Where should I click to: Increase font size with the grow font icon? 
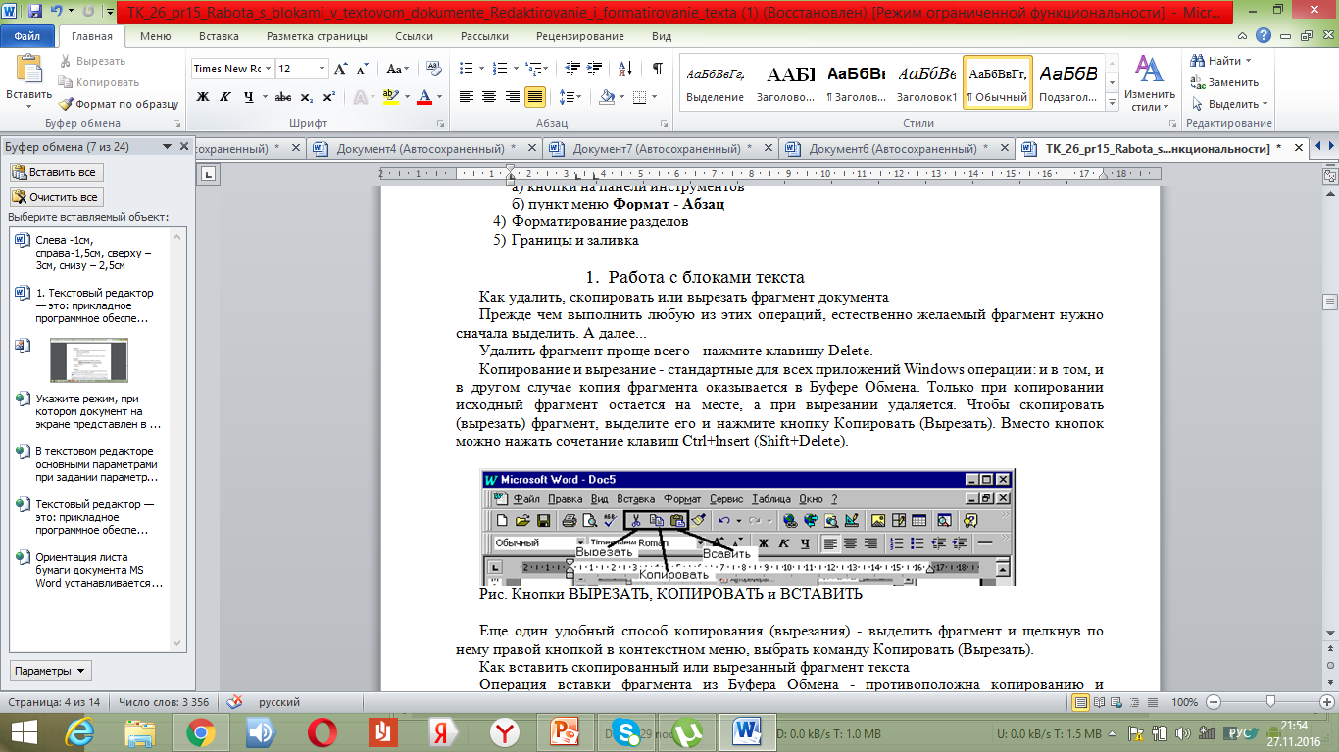coord(341,69)
